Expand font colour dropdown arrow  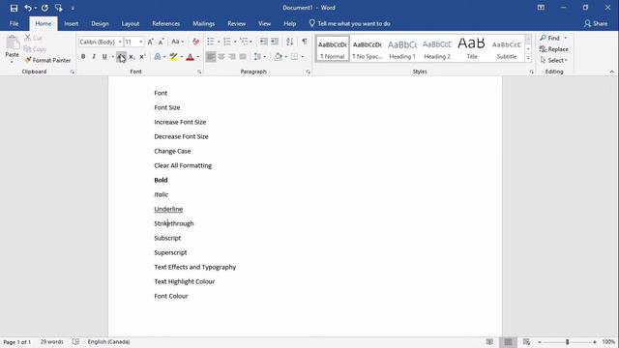tap(197, 57)
